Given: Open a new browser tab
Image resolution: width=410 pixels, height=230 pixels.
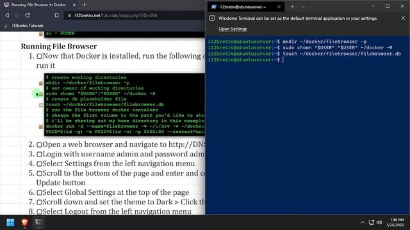Looking at the screenshot, I should point(85,4).
